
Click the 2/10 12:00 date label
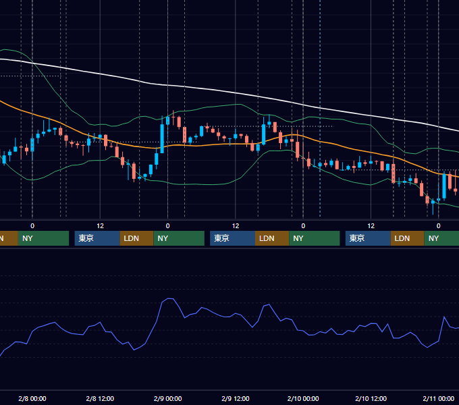tap(371, 398)
